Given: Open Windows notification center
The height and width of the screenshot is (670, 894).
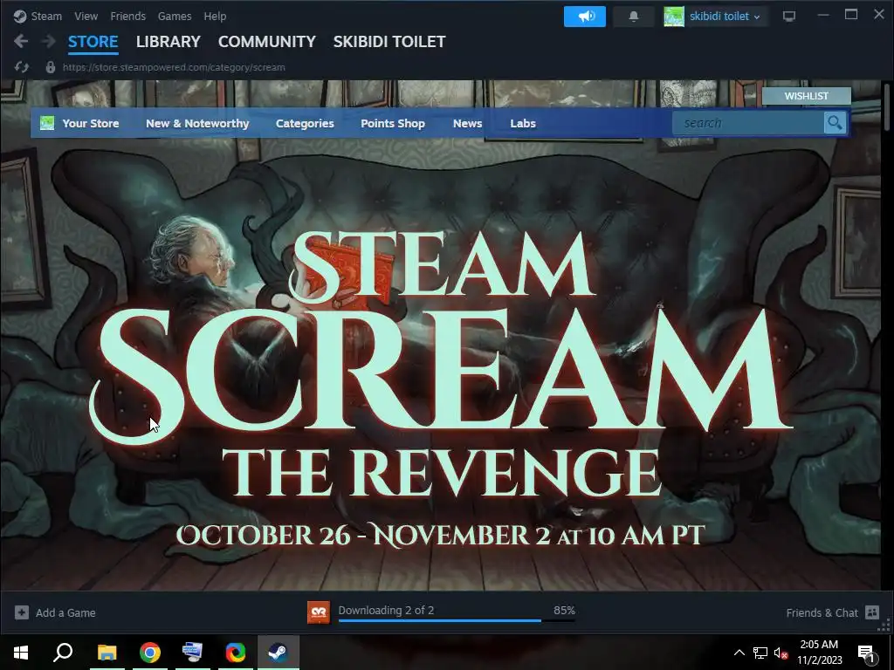Looking at the screenshot, I should 867,653.
